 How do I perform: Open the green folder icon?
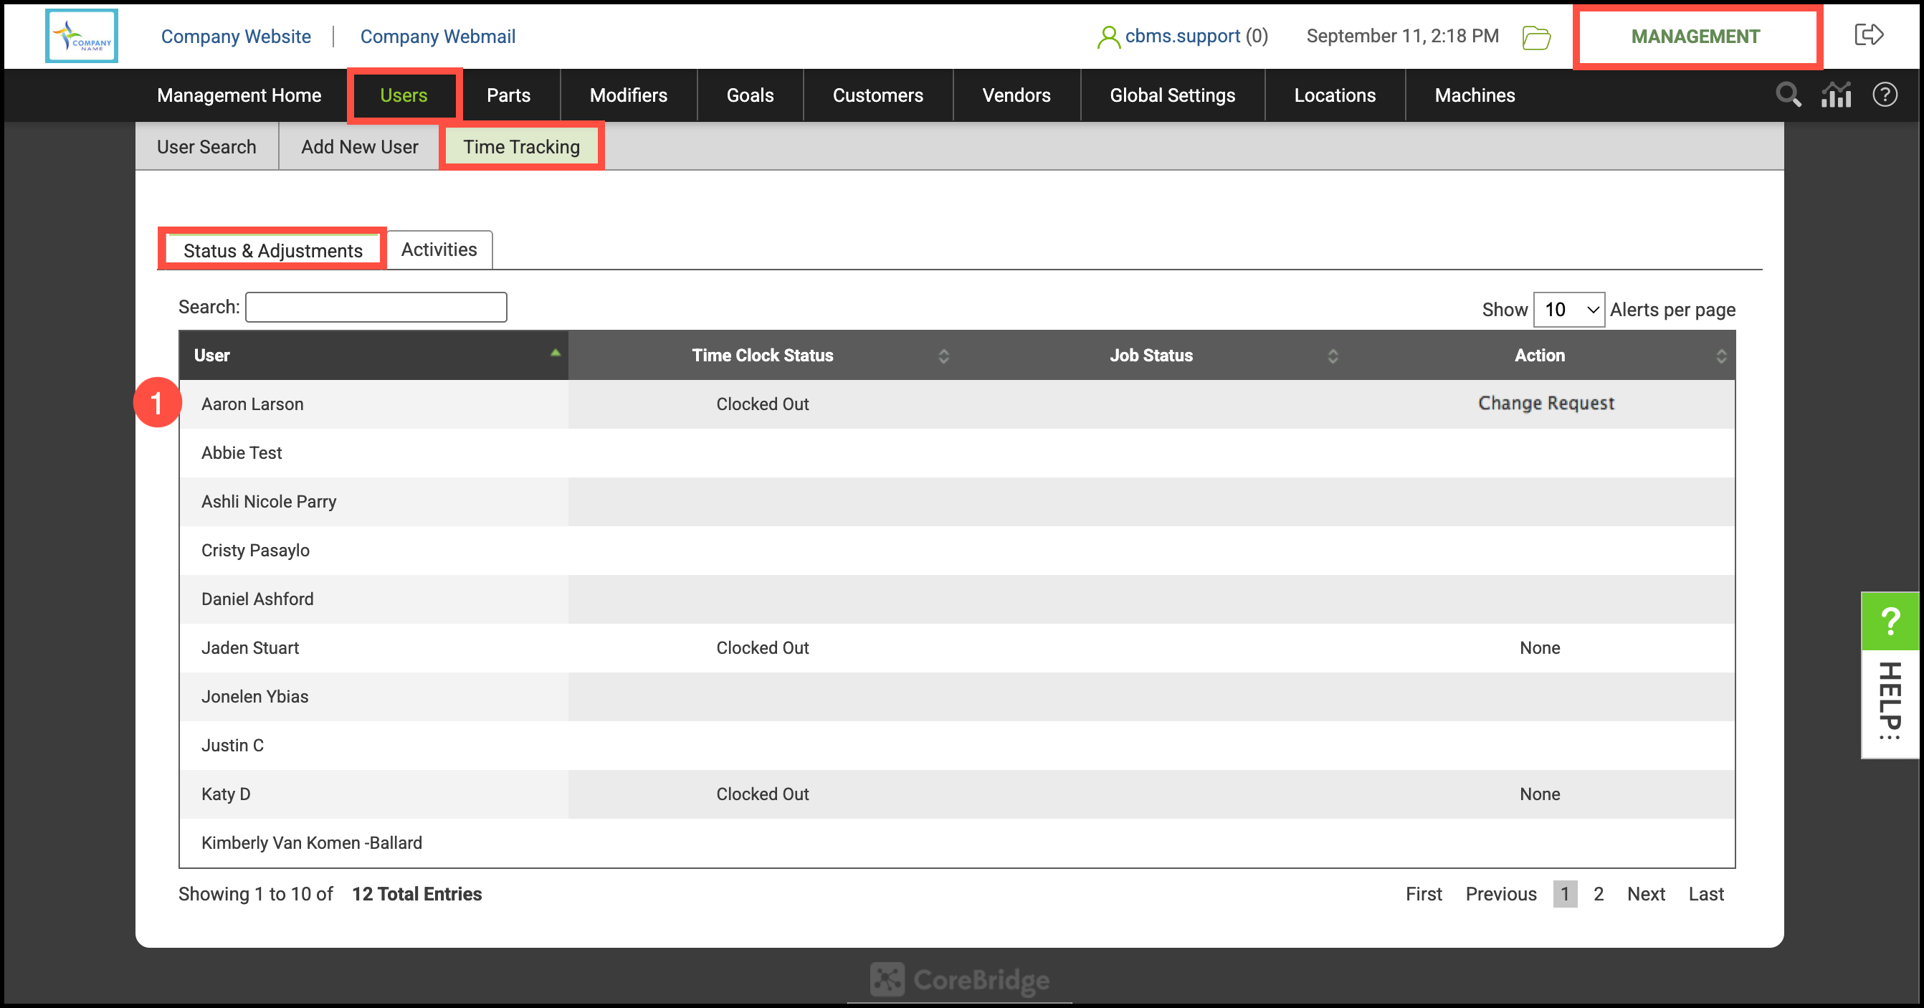point(1535,37)
